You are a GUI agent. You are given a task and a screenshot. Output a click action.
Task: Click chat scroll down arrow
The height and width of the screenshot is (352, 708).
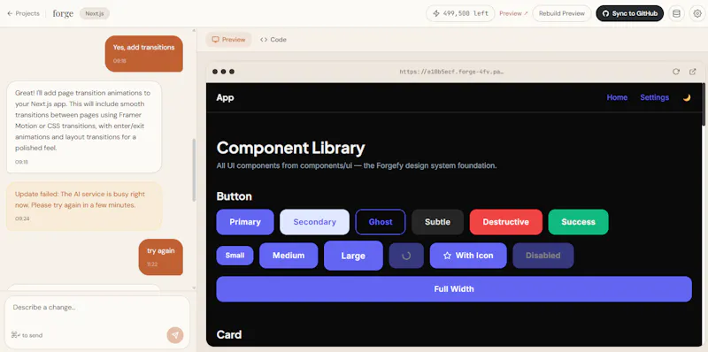pos(194,287)
